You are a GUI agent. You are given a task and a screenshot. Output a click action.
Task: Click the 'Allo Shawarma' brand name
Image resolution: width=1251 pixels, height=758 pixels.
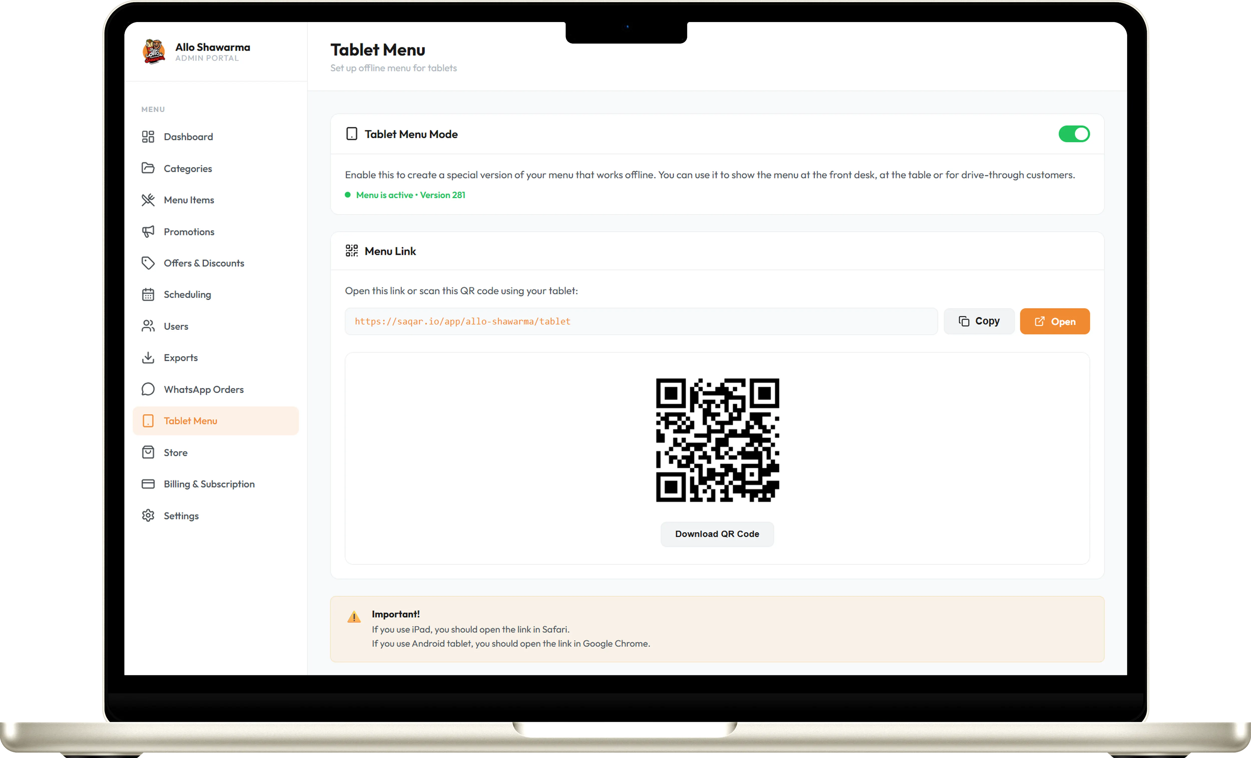point(213,47)
